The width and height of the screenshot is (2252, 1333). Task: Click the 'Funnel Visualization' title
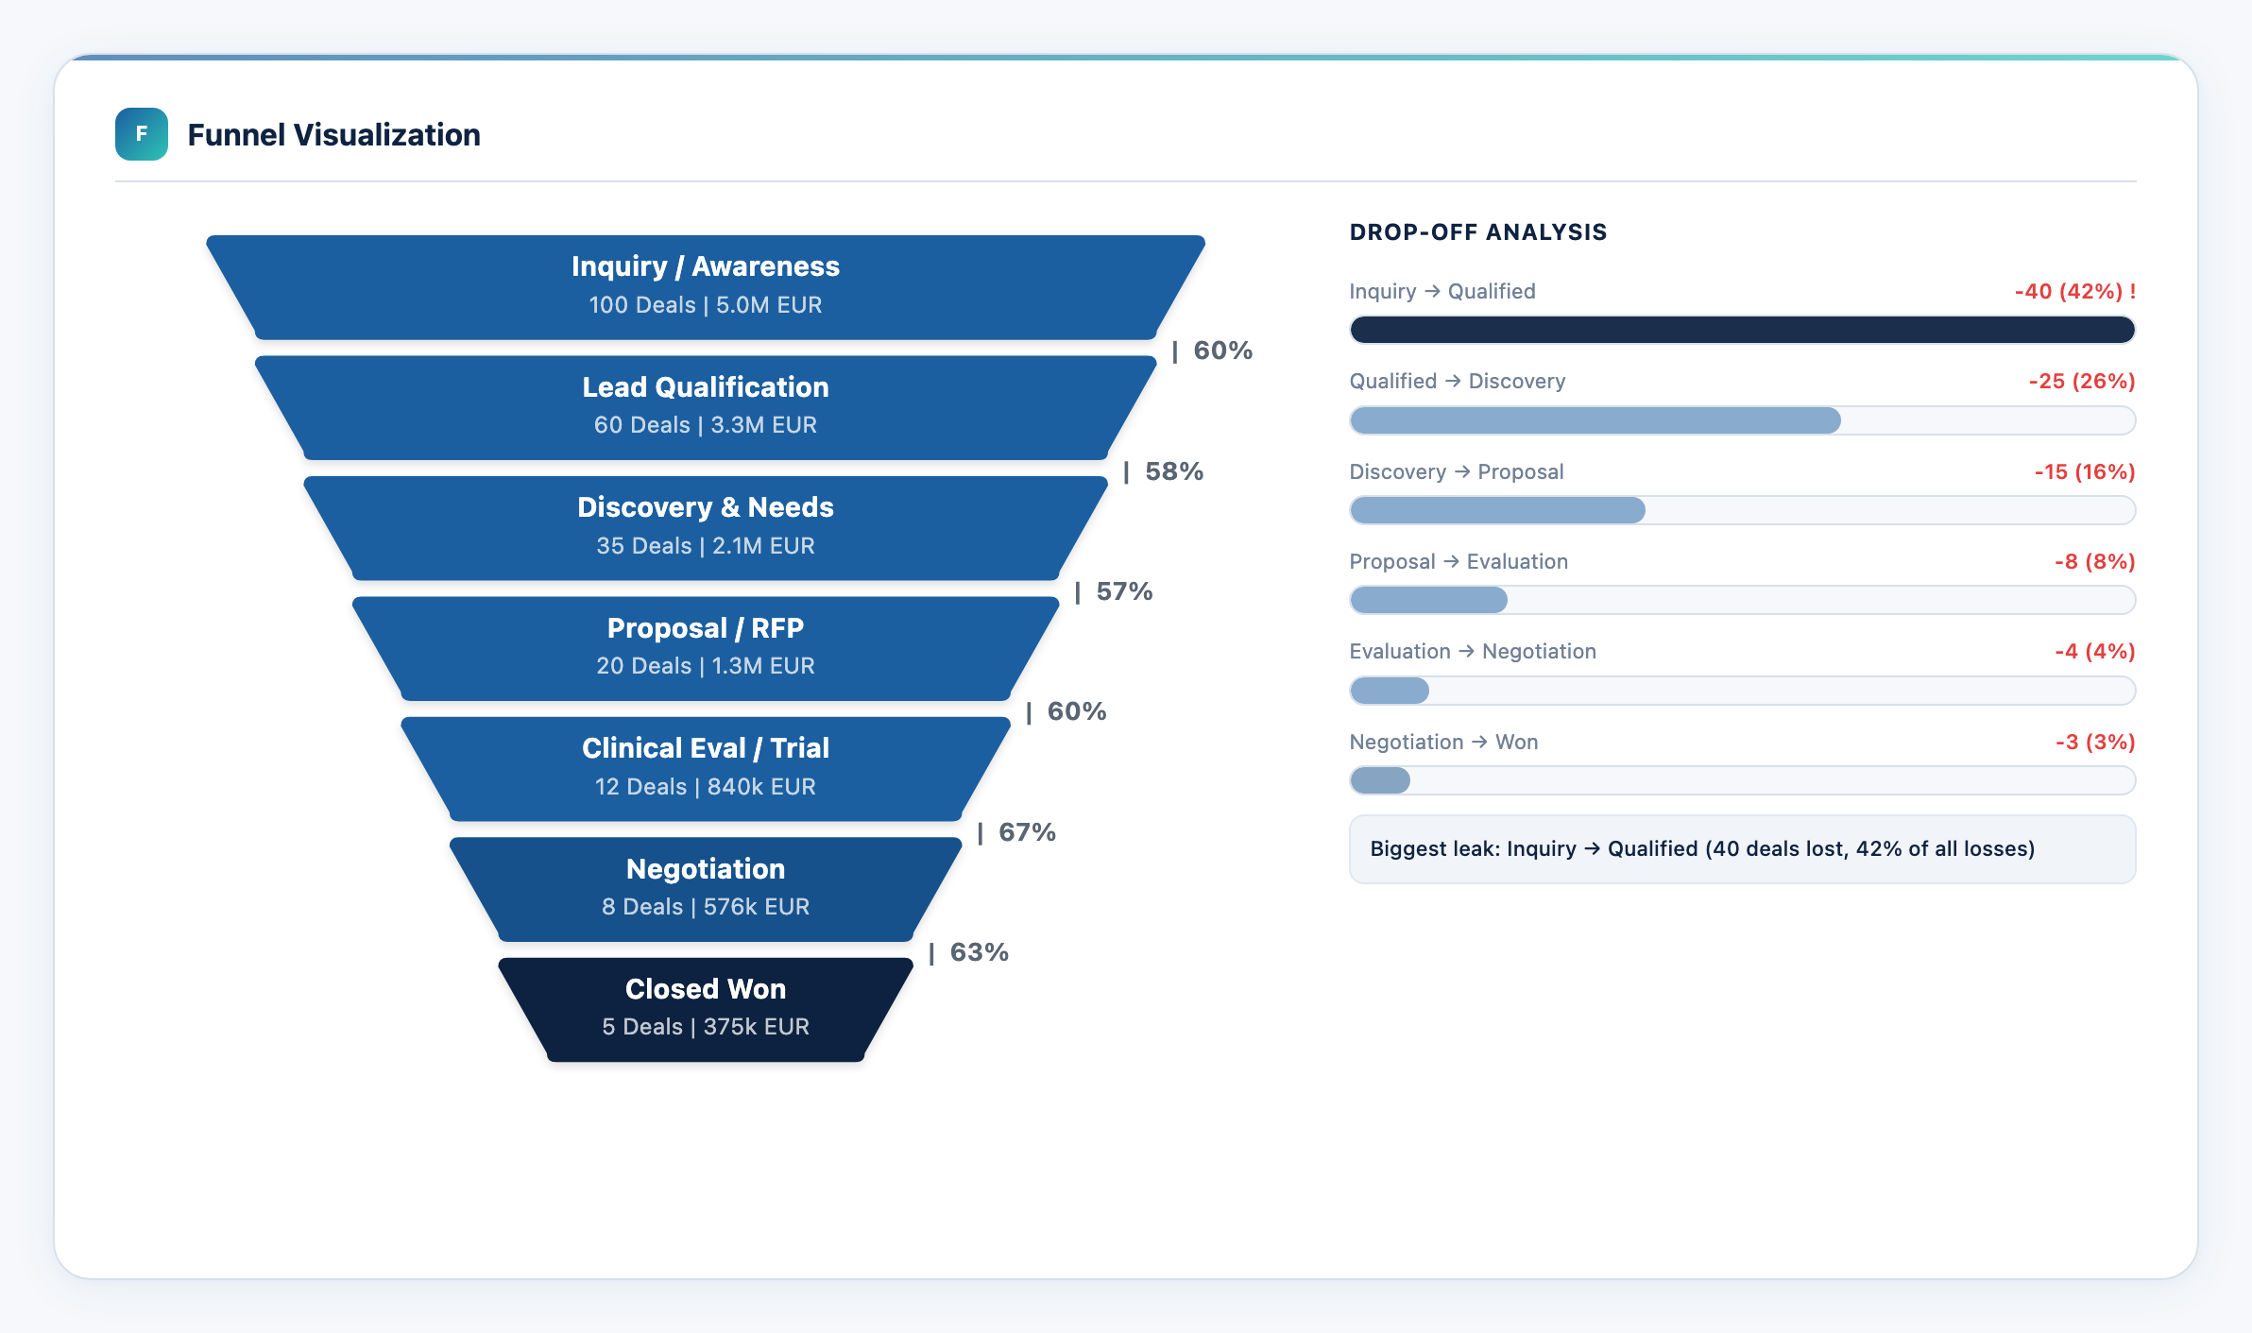(333, 134)
